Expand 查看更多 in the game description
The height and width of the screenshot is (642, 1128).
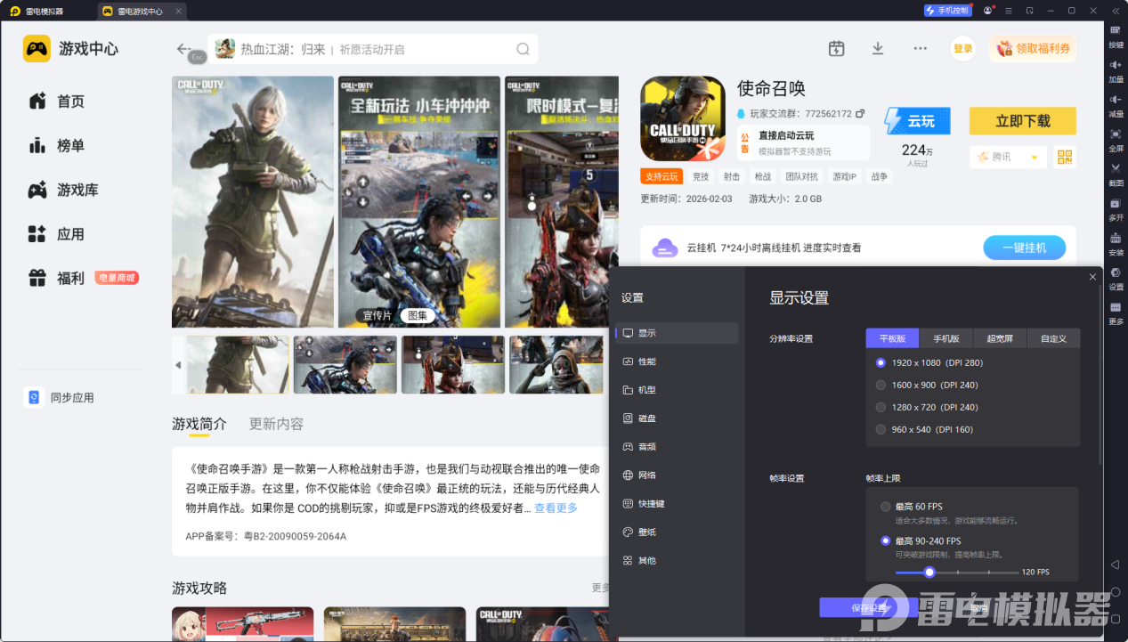click(x=556, y=508)
